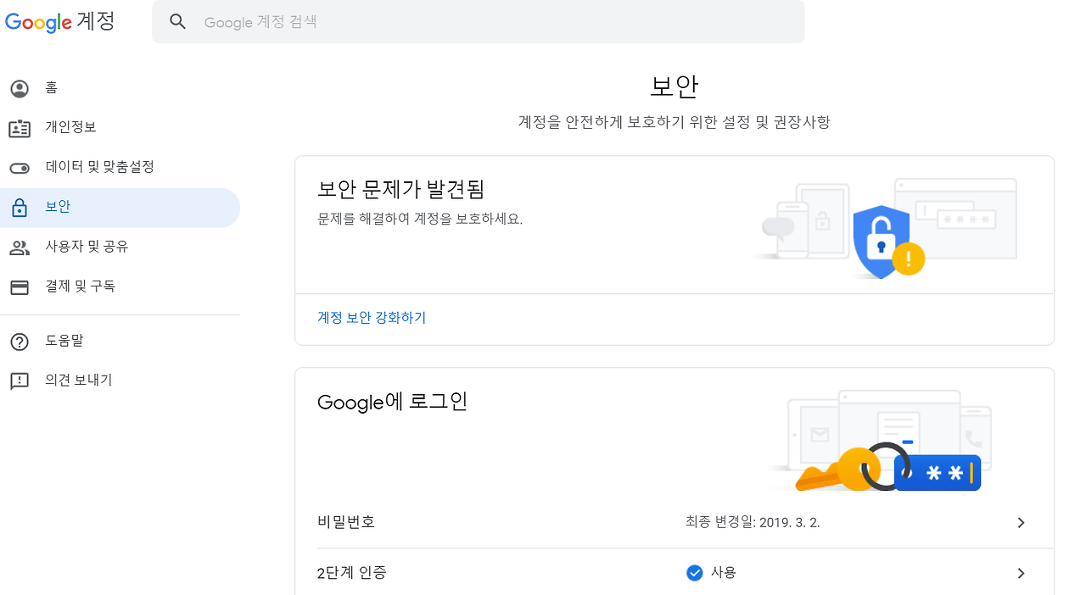This screenshot has width=1086, height=595.
Task: Click the shield warning illustration
Action: pos(887,242)
